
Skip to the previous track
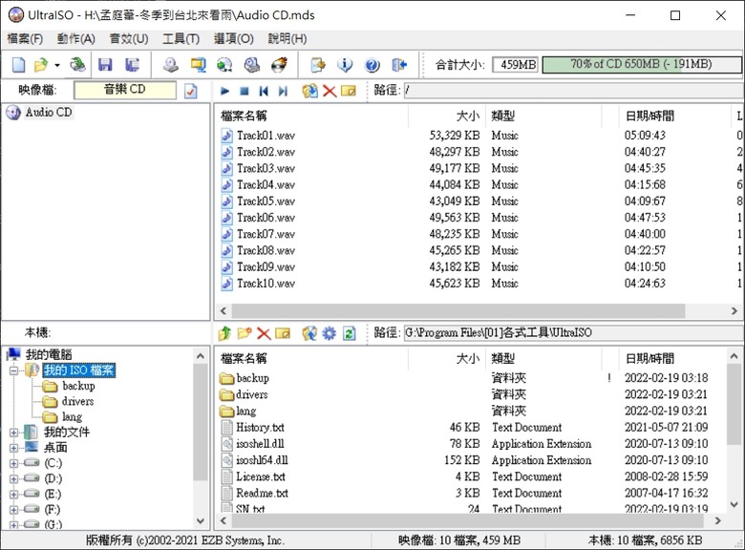pos(264,91)
